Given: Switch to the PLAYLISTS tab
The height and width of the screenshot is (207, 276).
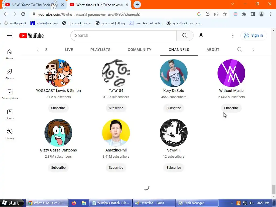Looking at the screenshot, I should tap(100, 50).
